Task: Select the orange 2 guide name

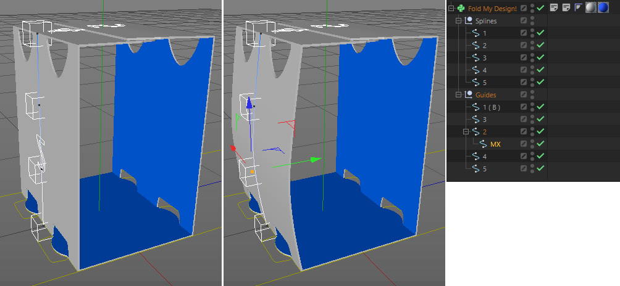Action: (485, 131)
